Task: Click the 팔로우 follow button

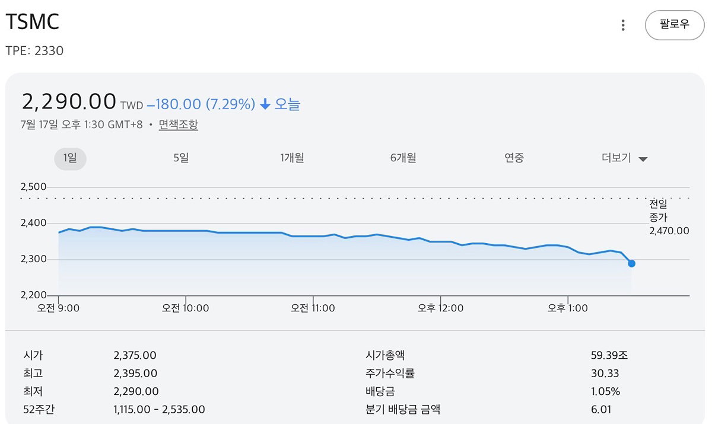Action: click(x=675, y=25)
